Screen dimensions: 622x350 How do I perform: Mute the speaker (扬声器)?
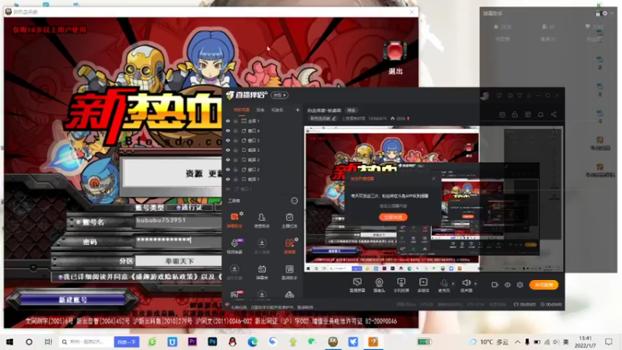(466, 285)
